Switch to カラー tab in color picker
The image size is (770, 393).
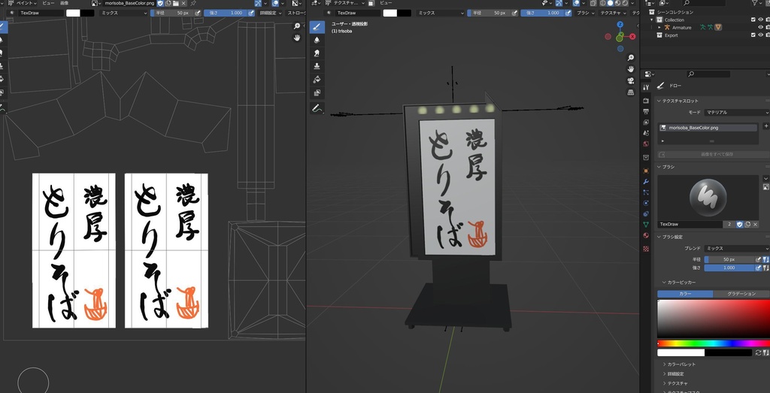(685, 293)
